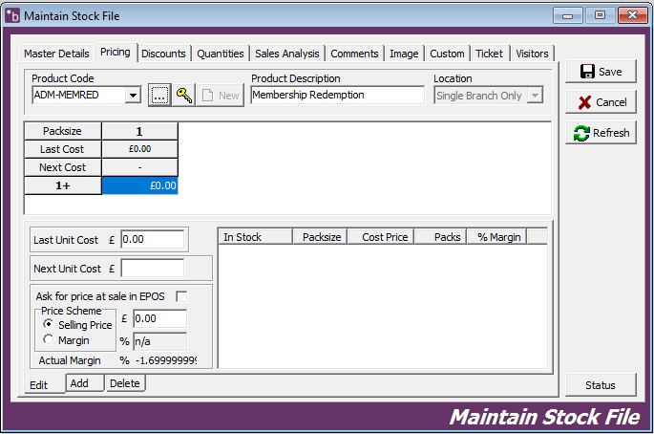Image resolution: width=654 pixels, height=434 pixels.
Task: Save the stock record
Action: [601, 72]
